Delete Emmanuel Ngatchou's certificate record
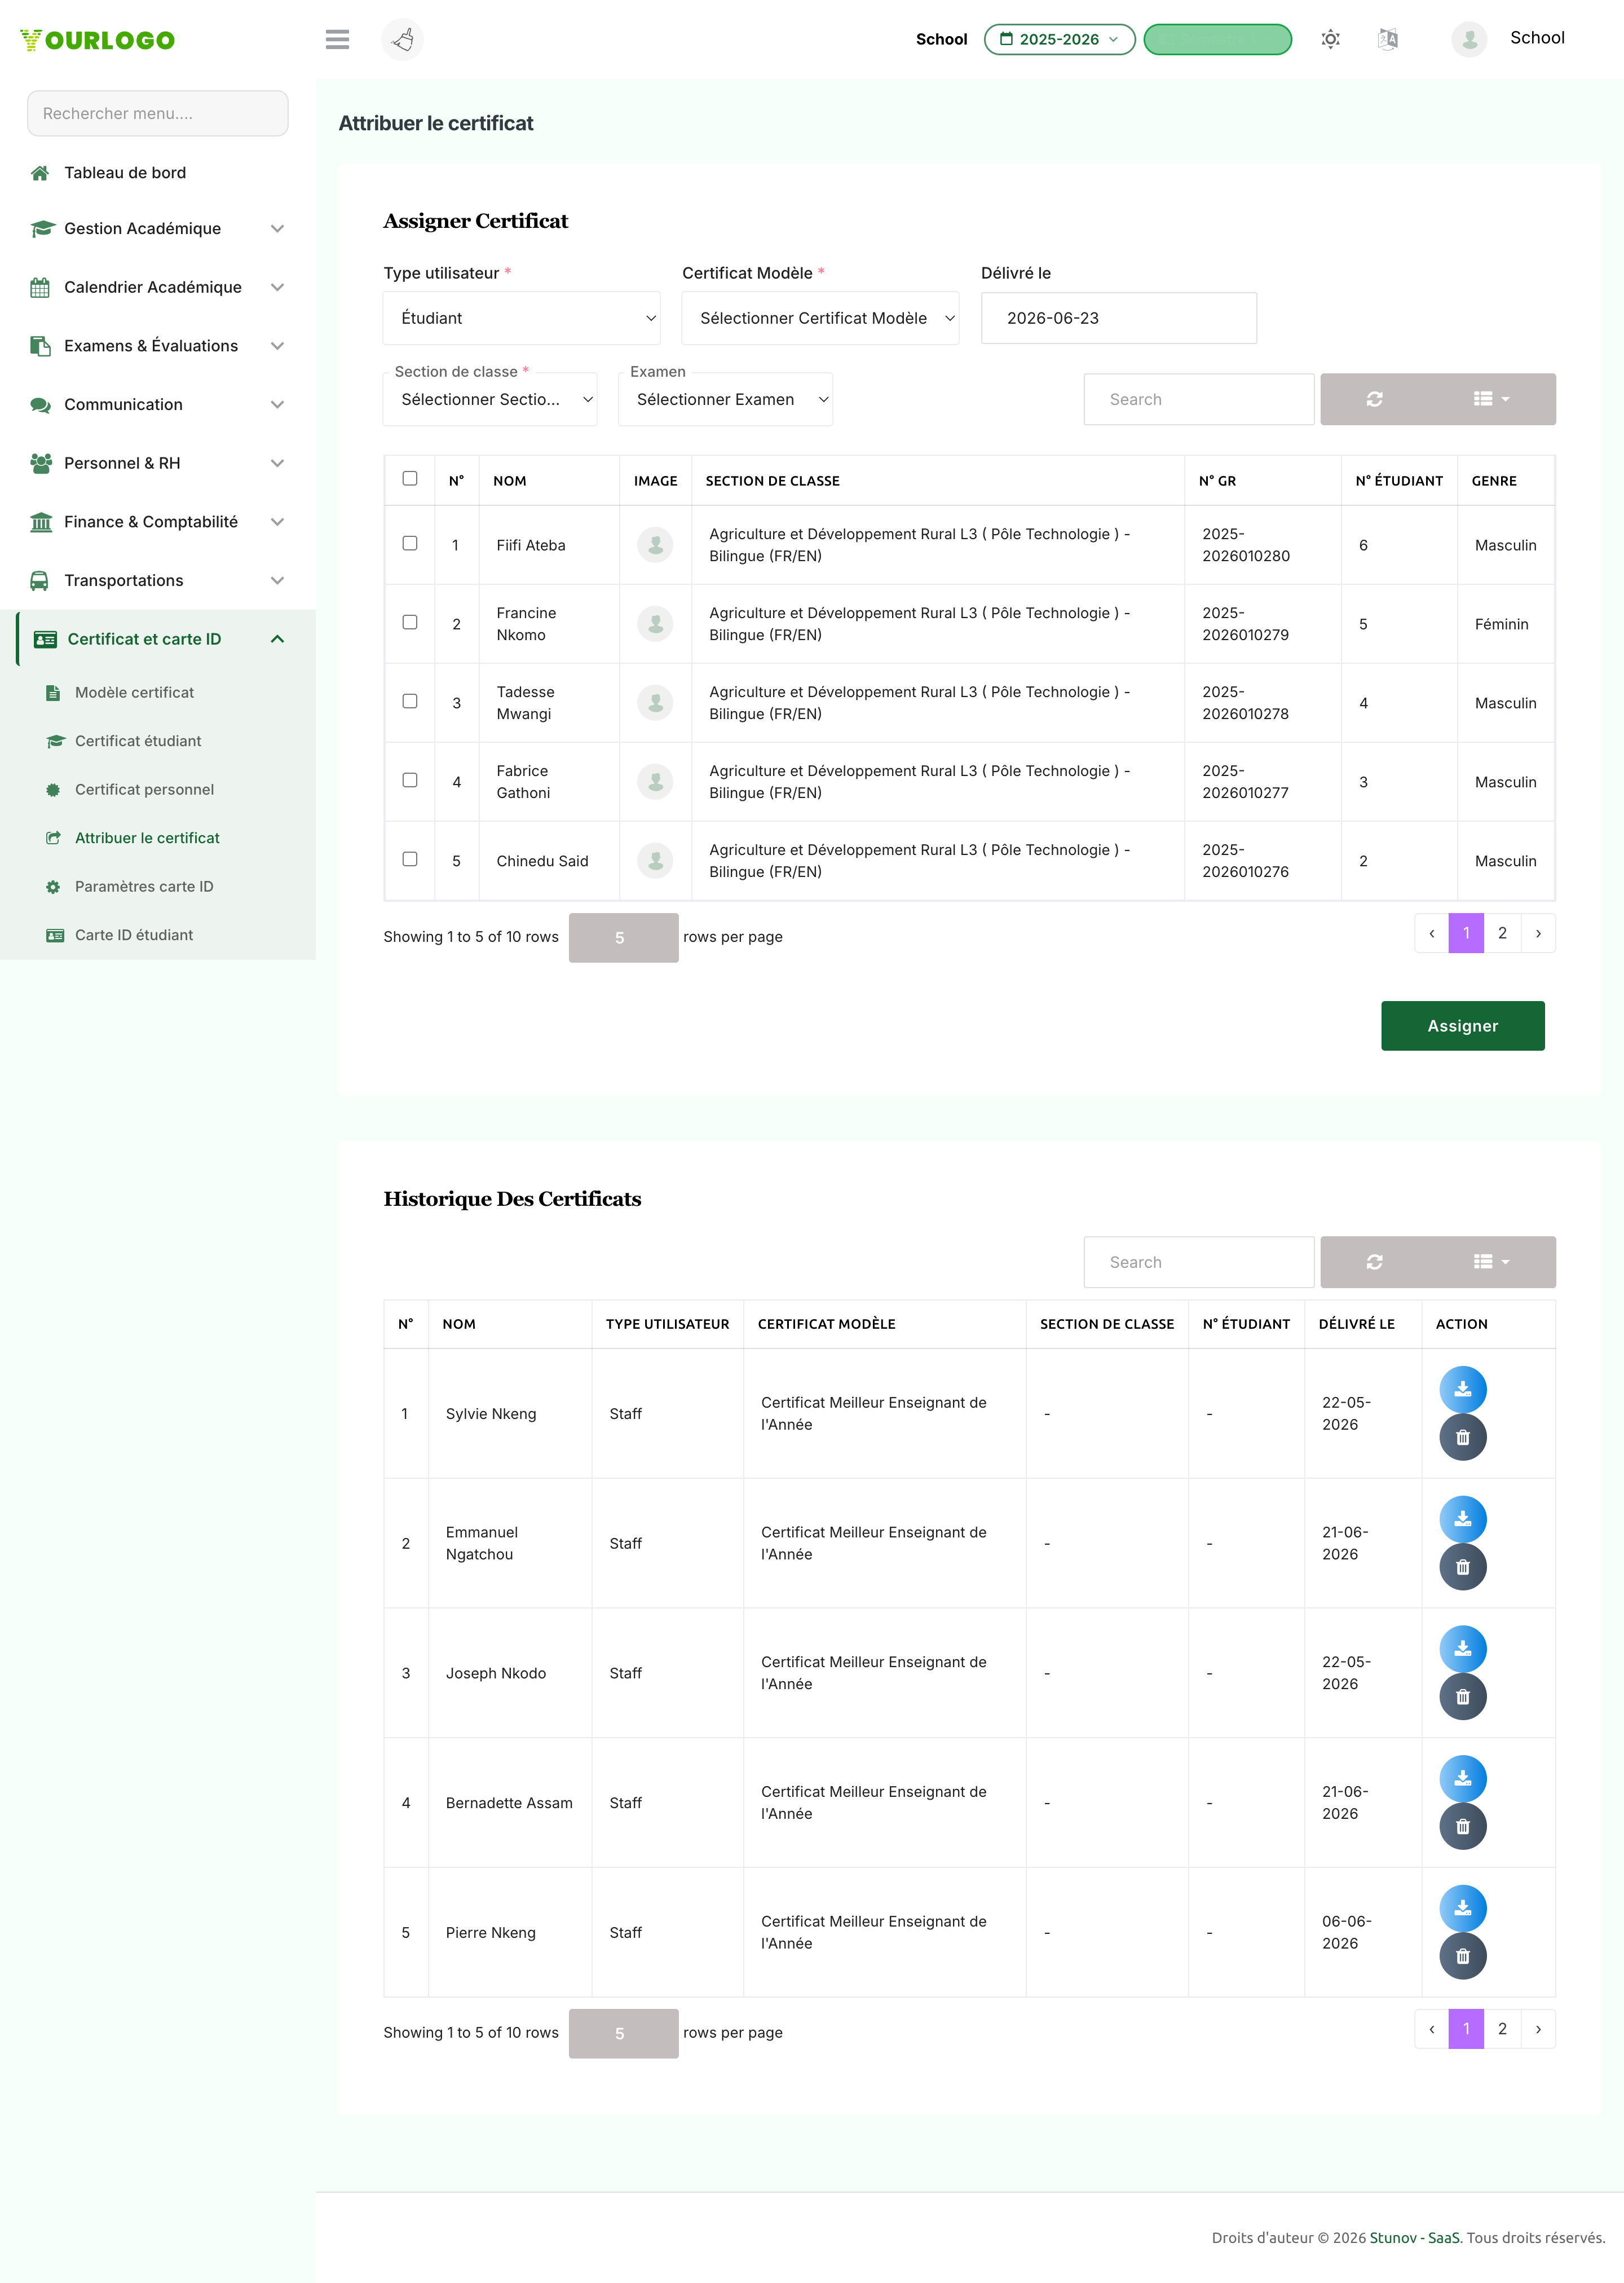 click(1462, 1567)
